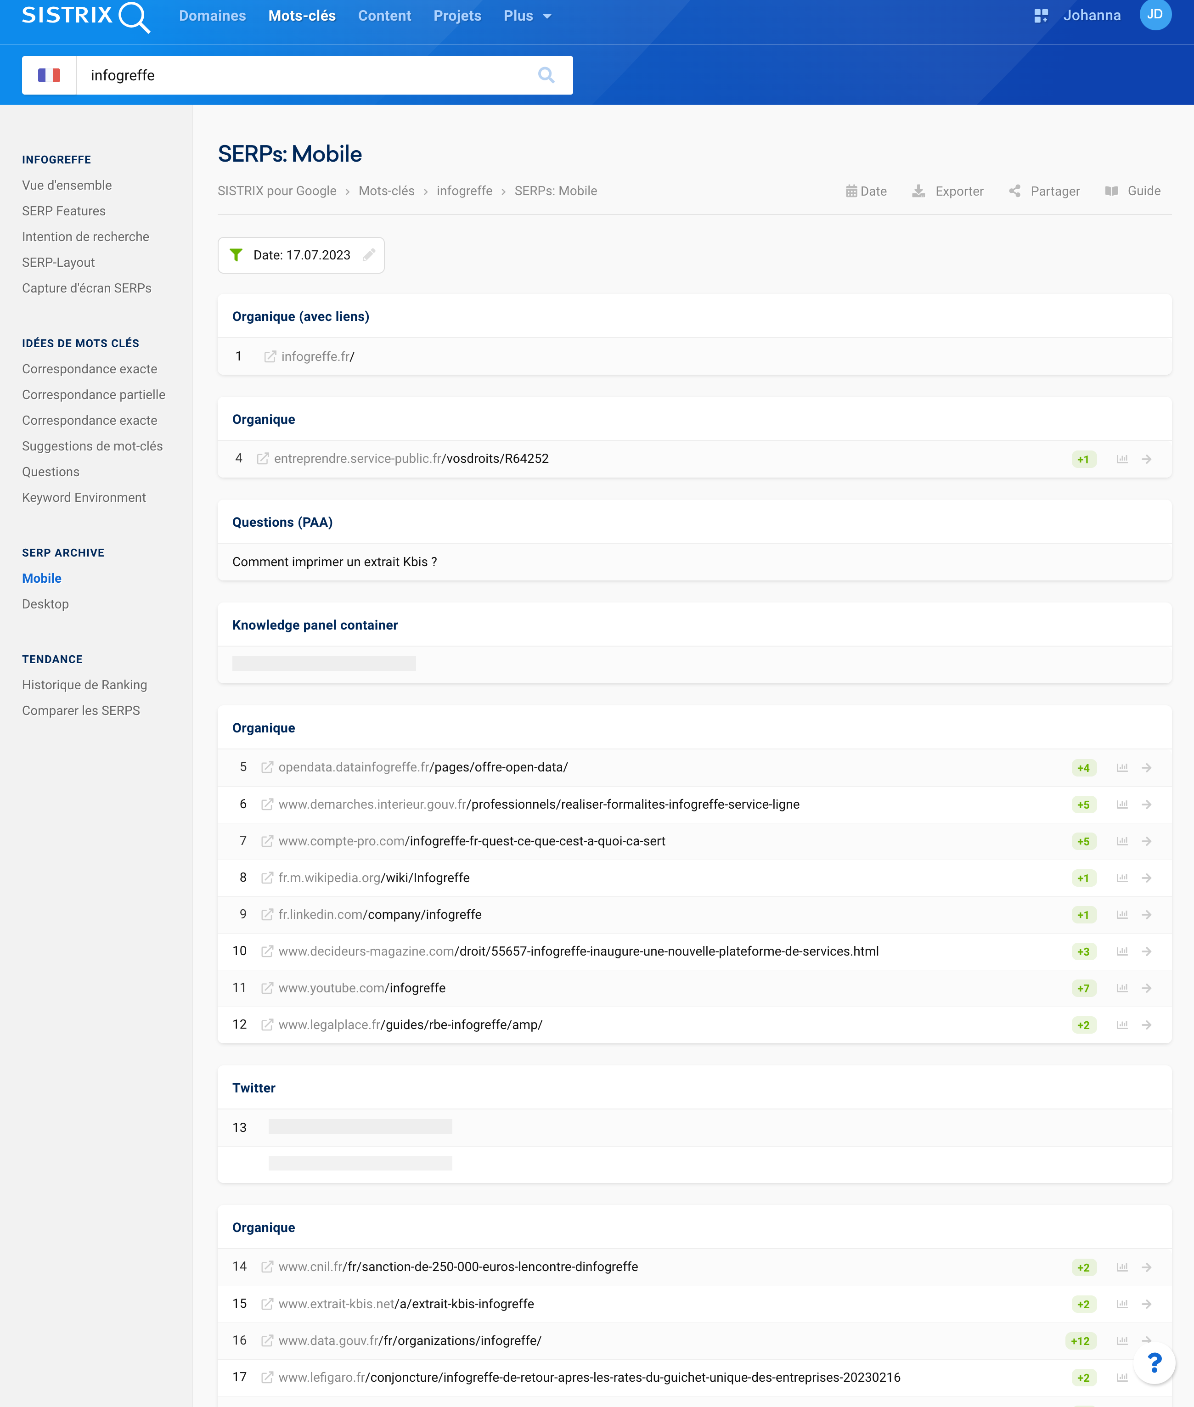
Task: Click the SISTRIX logo
Action: [86, 16]
